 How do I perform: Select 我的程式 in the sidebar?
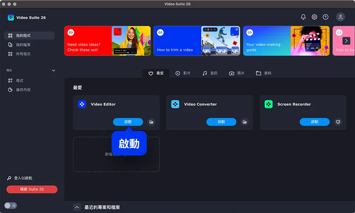(x=29, y=36)
